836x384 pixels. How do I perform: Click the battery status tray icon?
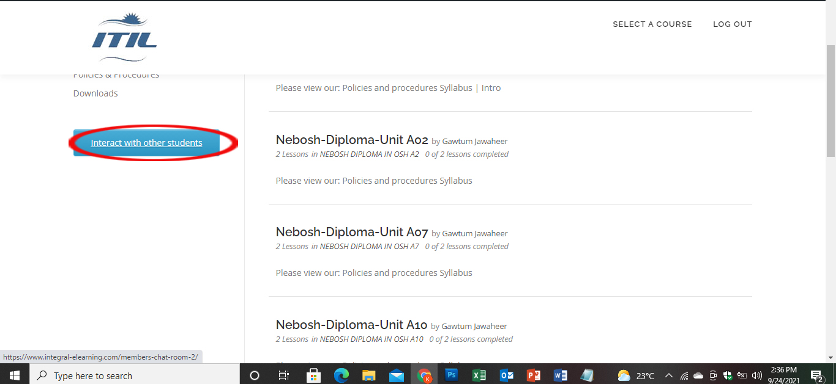(x=742, y=375)
